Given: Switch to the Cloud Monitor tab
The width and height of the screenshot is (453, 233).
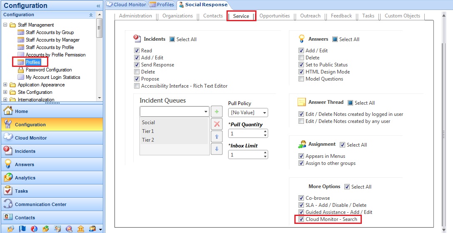Looking at the screenshot, I should point(127,5).
